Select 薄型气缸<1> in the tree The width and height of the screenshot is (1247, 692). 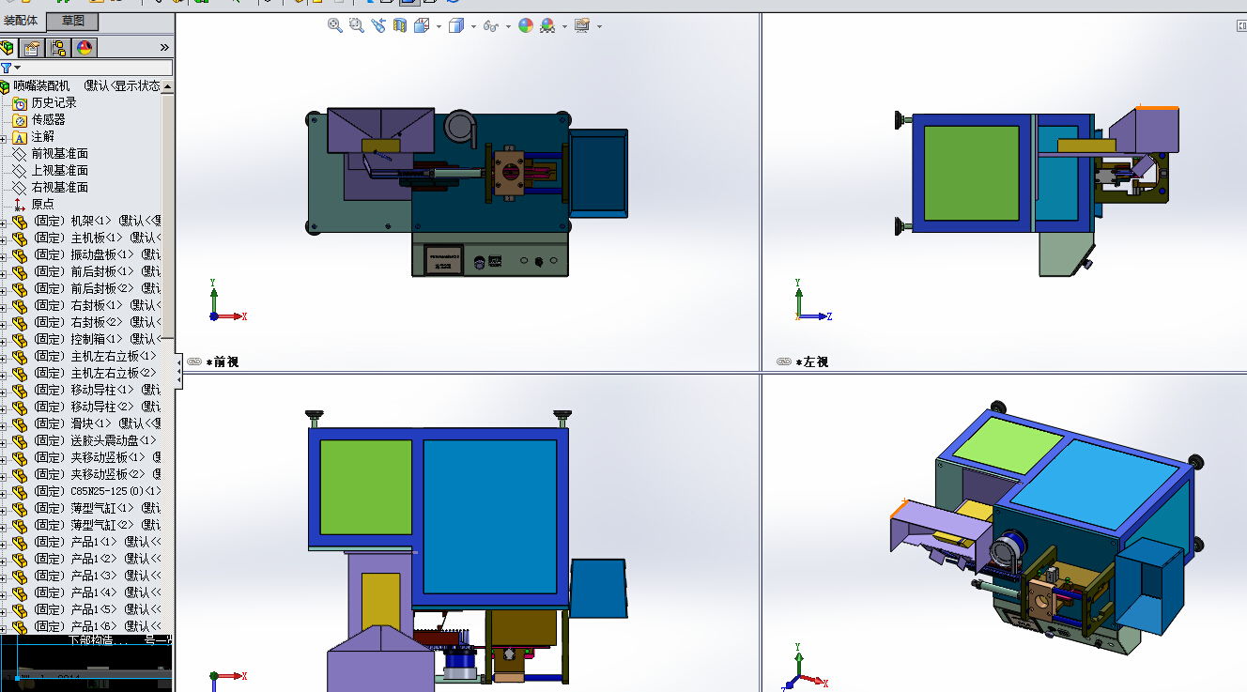coord(97,509)
